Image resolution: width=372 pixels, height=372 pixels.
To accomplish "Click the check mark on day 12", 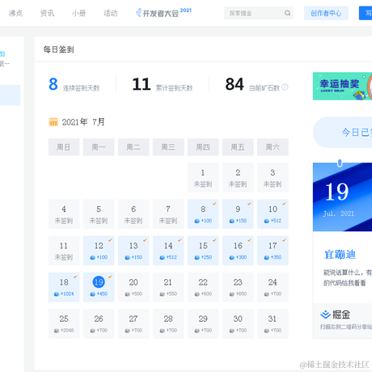I will (x=110, y=240).
